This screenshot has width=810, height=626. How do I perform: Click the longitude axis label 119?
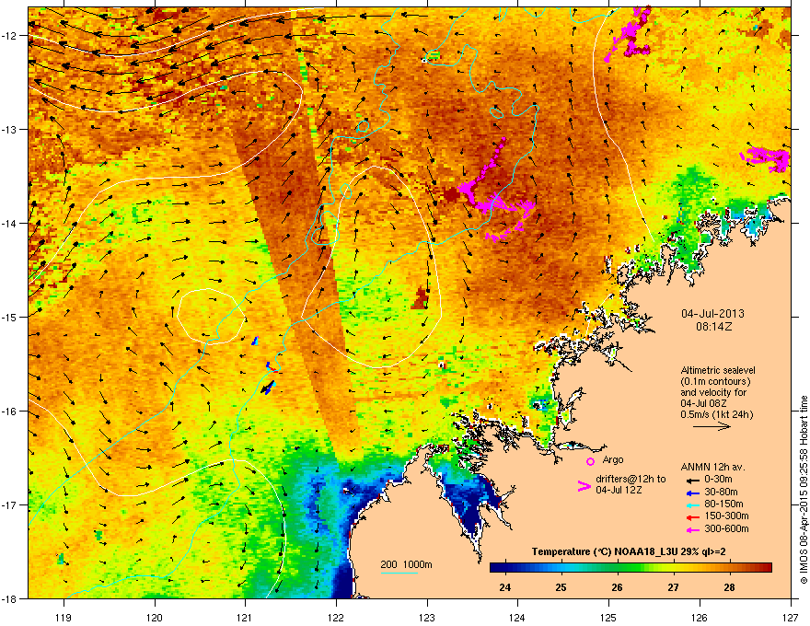(64, 617)
